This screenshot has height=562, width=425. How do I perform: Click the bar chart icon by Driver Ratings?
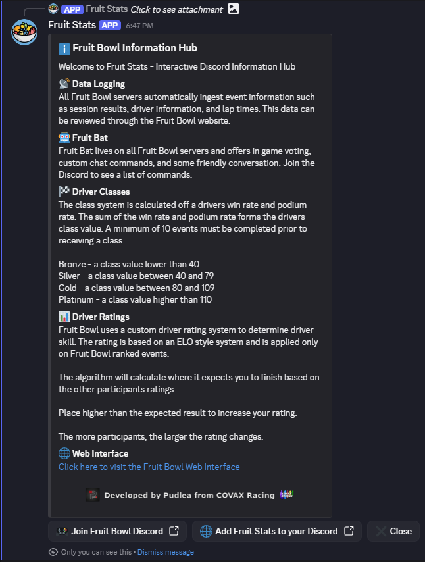64,317
